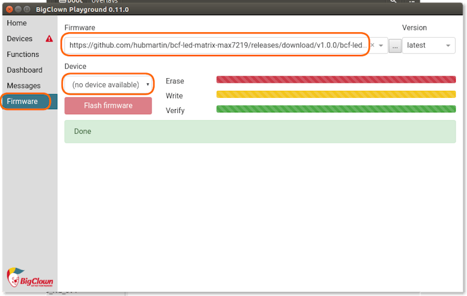Click the Done status message
467x296 pixels.
click(x=260, y=131)
